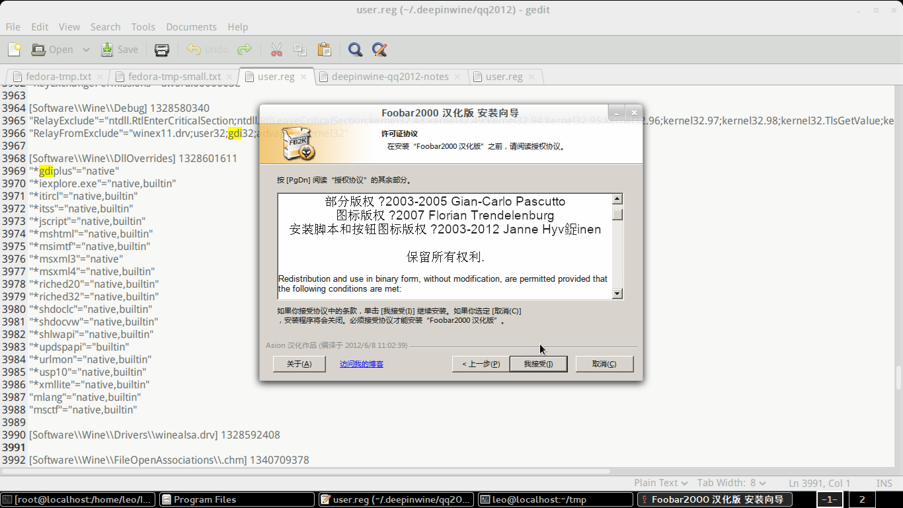
Task: Click the Paste clipboard icon
Action: pos(324,50)
